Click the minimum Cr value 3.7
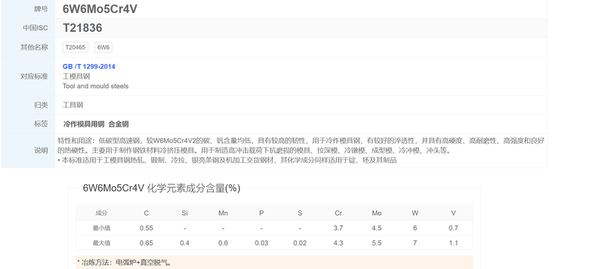Viewport: 593px width, 269px height. coord(338,228)
